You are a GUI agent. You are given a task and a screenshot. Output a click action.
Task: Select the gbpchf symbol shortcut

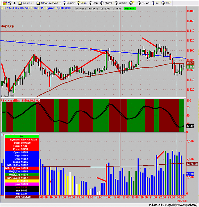pos(106,3)
